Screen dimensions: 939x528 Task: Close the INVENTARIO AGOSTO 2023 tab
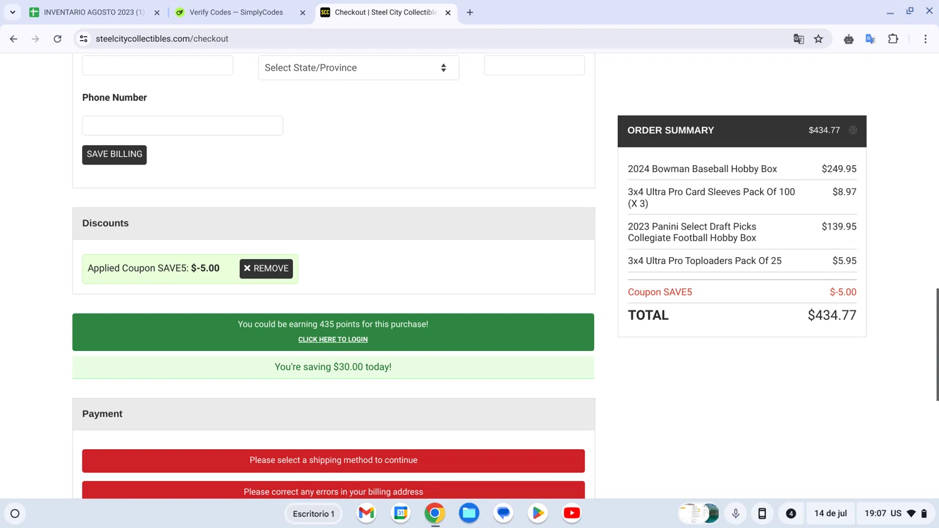157,13
